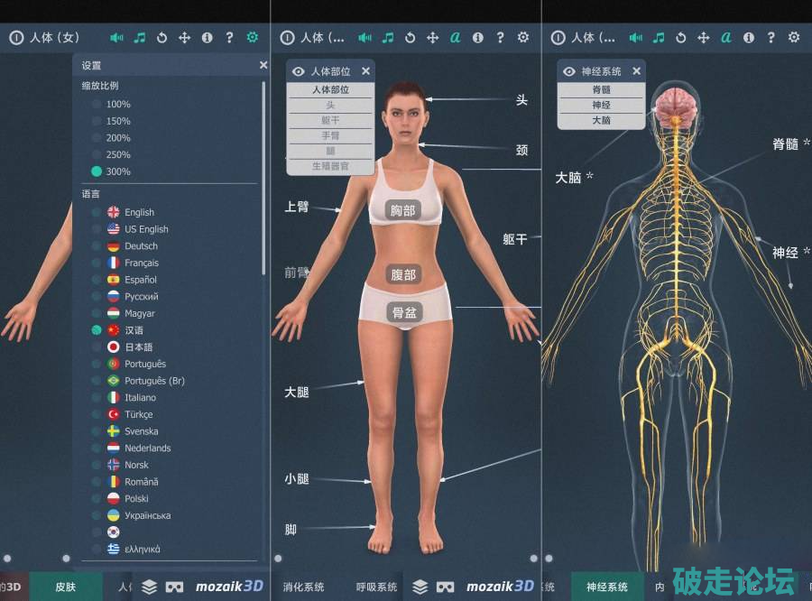This screenshot has width=812, height=601.
Task: Select 日本語 language option
Action: (97, 347)
